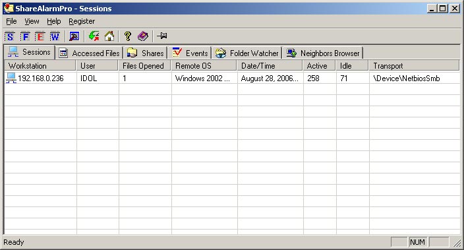Viewport: 464px width, 250px height.
Task: Click the Active value 258
Action: 313,78
